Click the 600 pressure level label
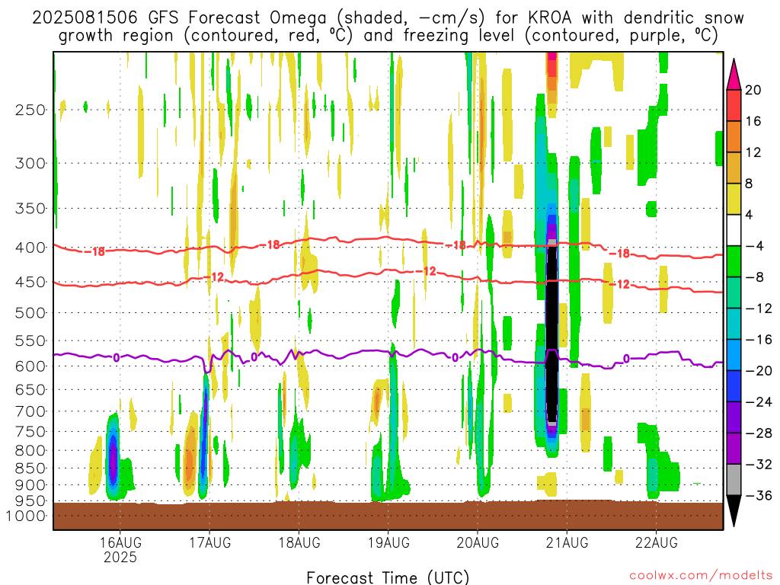Viewport: 780px width, 585px height. point(30,366)
